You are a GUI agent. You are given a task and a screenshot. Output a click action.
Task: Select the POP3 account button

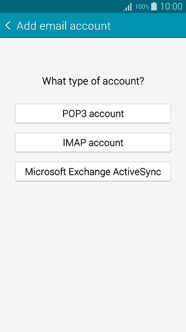(93, 114)
